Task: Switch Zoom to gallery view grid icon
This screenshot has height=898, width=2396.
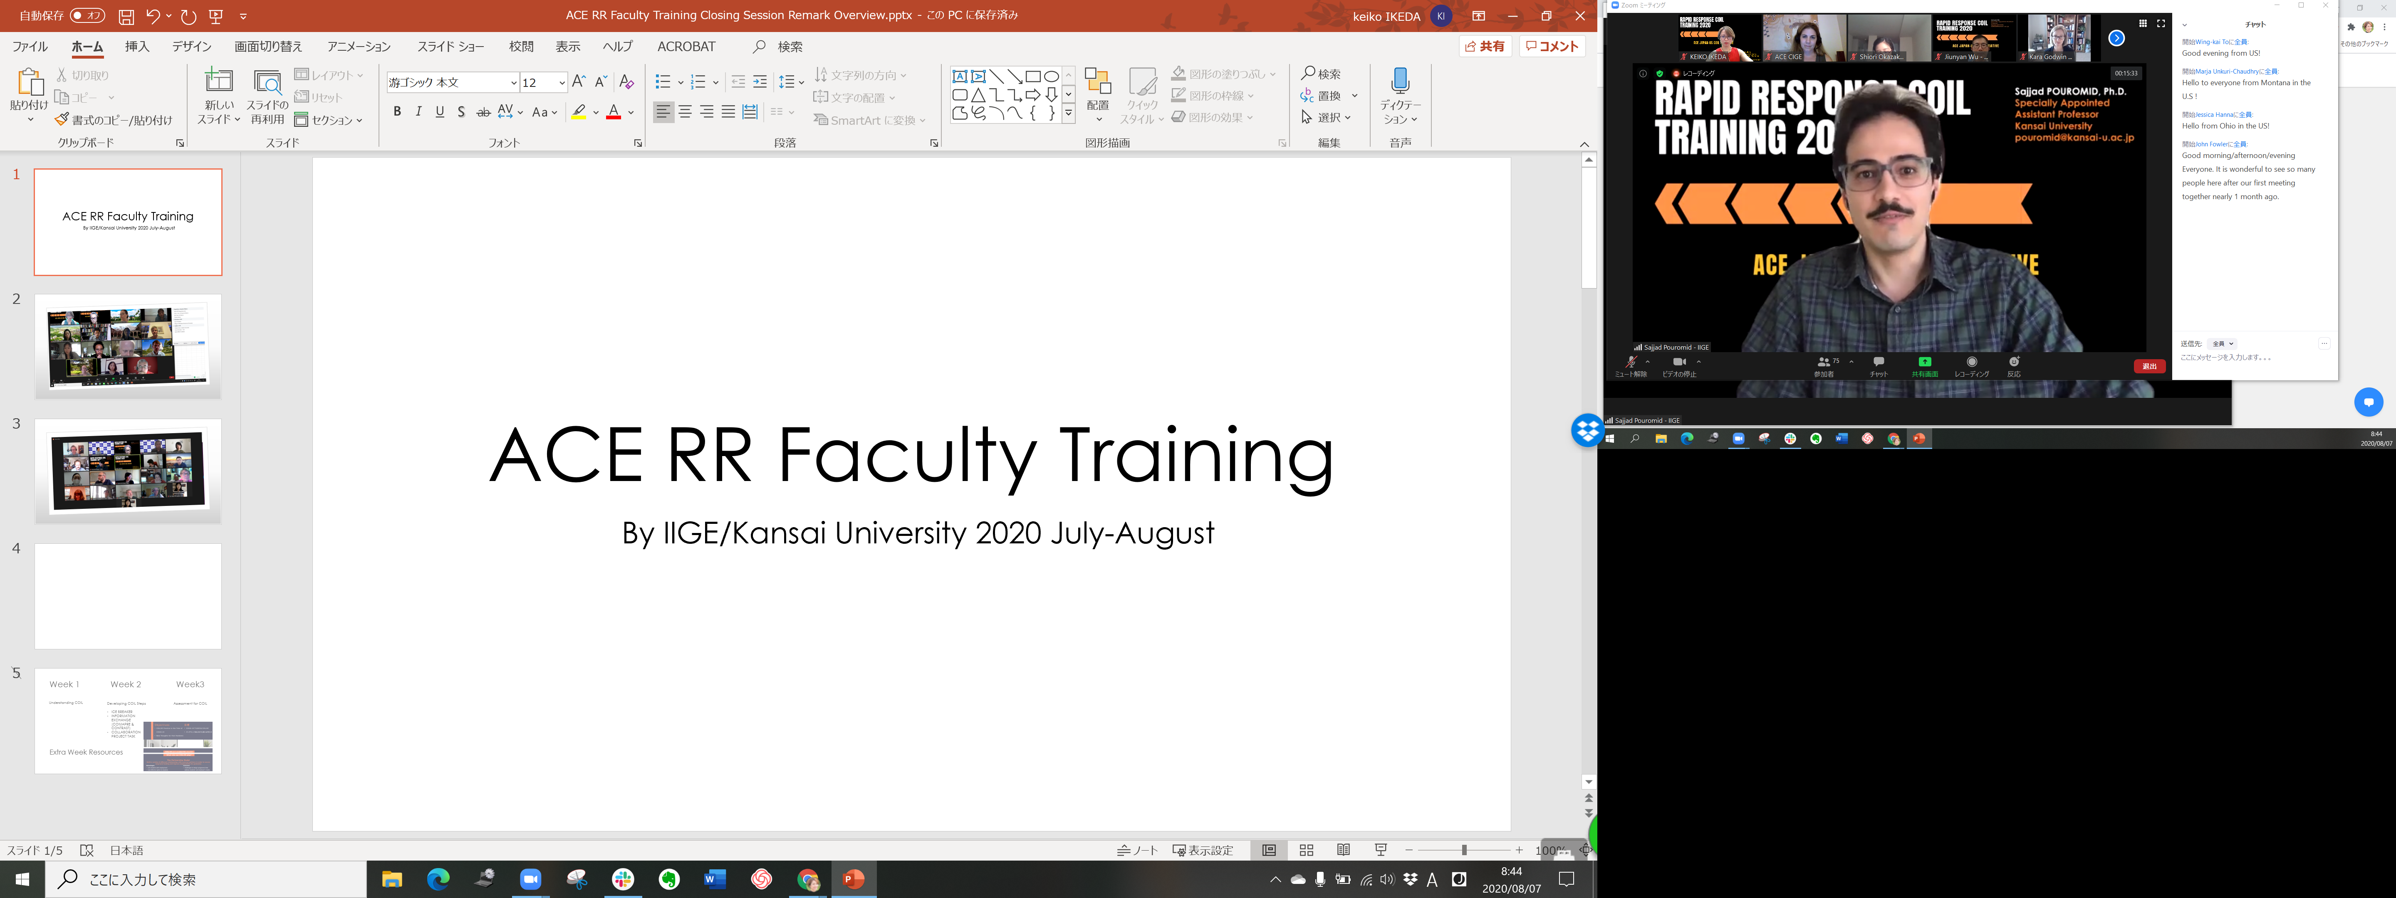Action: click(x=2143, y=23)
